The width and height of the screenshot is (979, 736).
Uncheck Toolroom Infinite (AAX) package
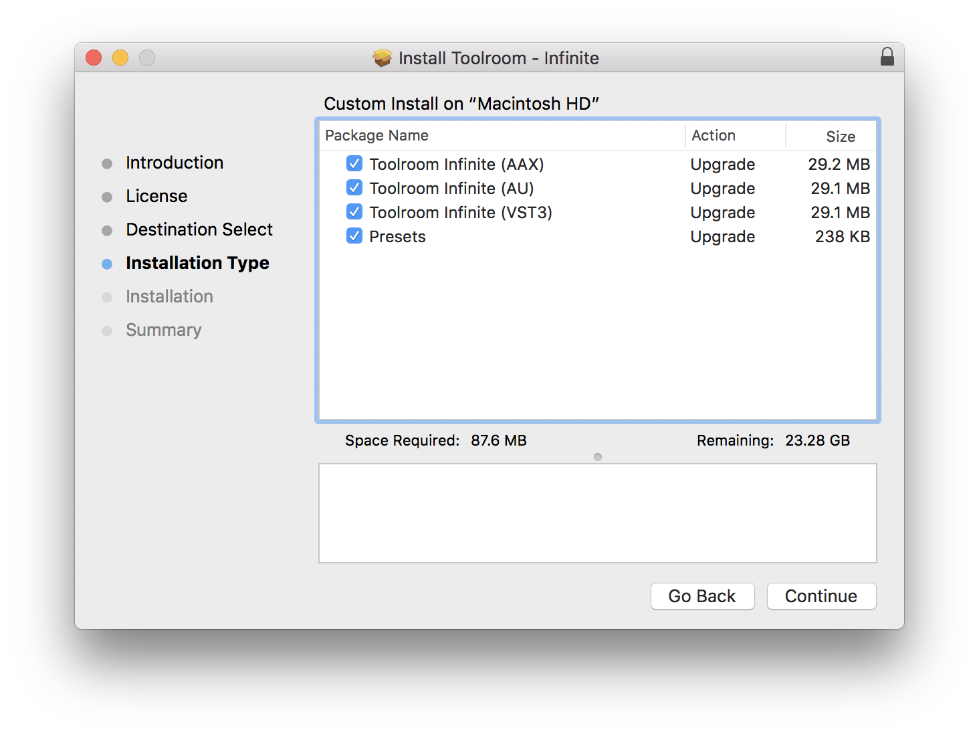[x=354, y=164]
